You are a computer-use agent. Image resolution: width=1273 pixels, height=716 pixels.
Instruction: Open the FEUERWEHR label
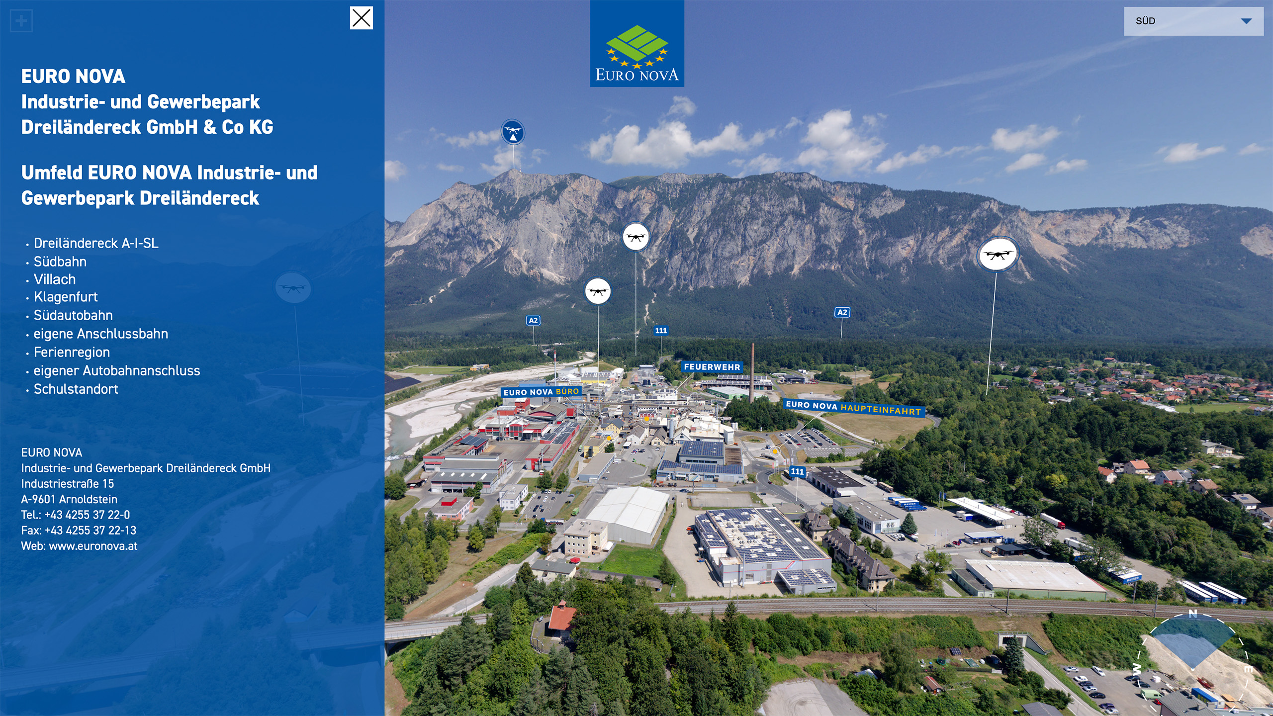(x=712, y=367)
